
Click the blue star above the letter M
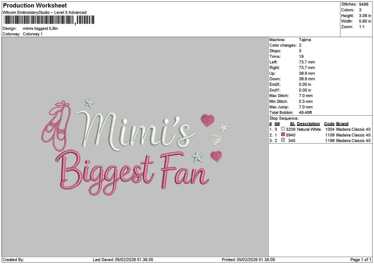pyautogui.click(x=89, y=103)
